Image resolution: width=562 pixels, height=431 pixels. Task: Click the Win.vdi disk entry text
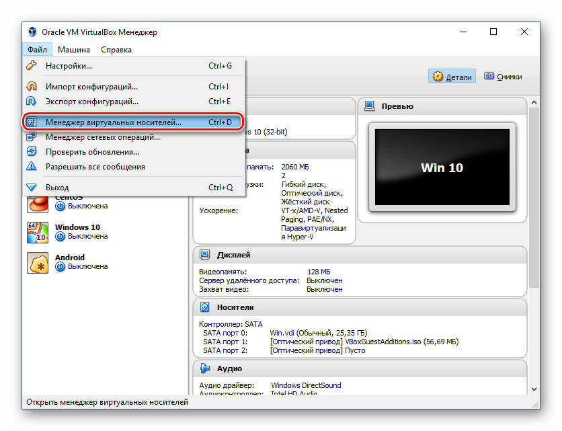click(319, 333)
